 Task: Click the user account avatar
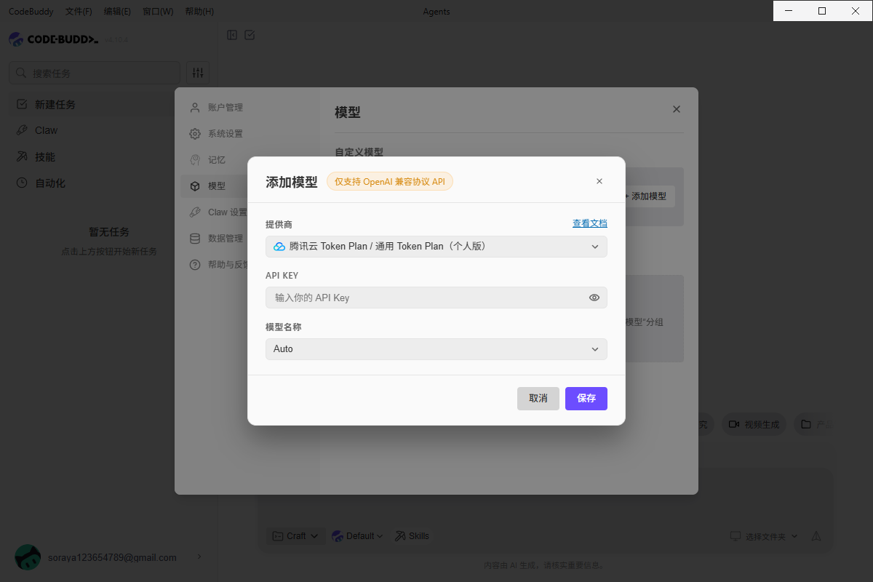[28, 557]
